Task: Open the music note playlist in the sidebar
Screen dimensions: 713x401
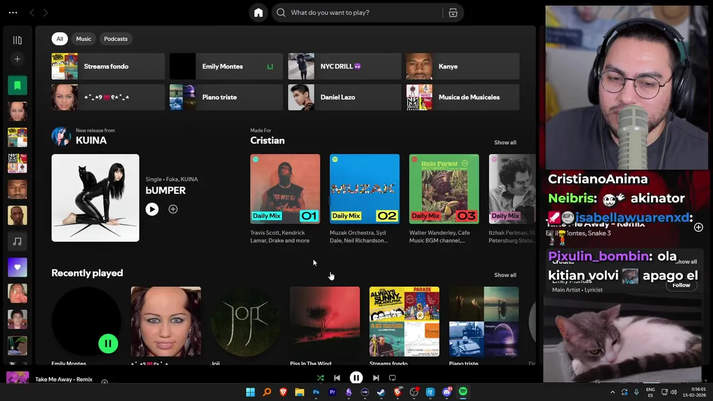Action: (17, 241)
